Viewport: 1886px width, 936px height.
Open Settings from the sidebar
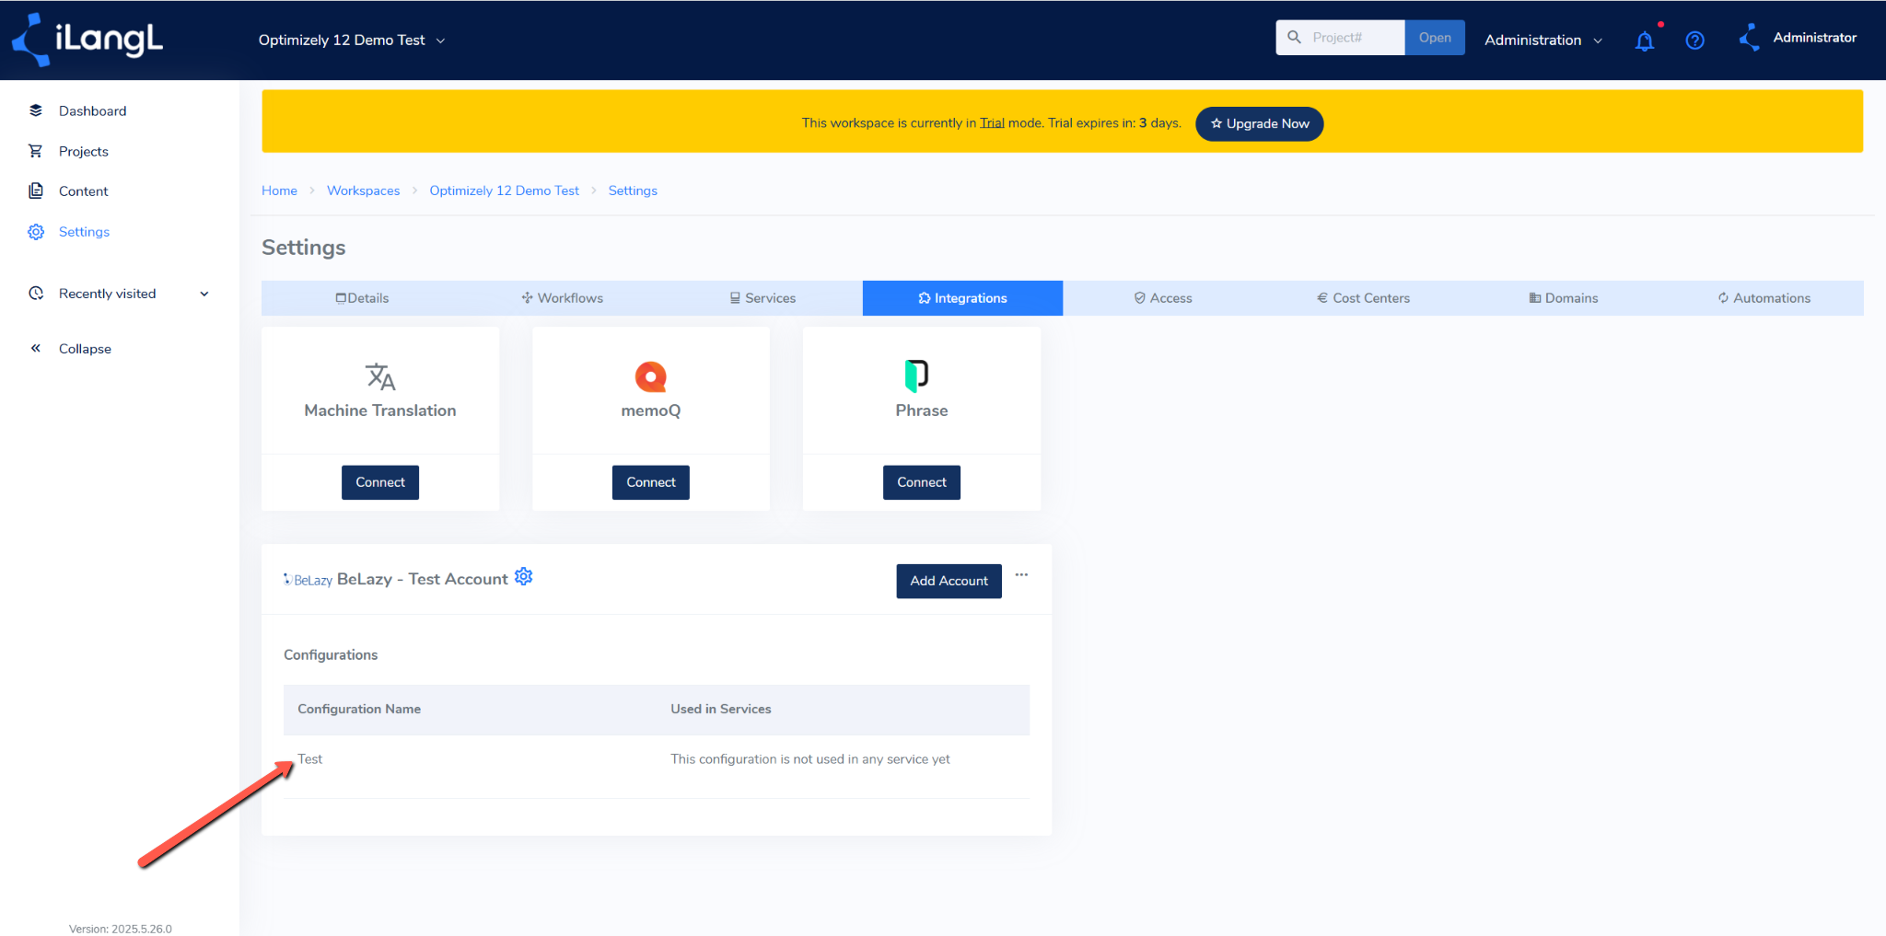(x=84, y=232)
